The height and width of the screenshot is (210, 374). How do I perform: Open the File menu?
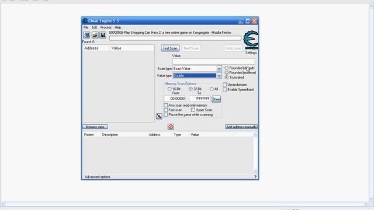tap(86, 27)
